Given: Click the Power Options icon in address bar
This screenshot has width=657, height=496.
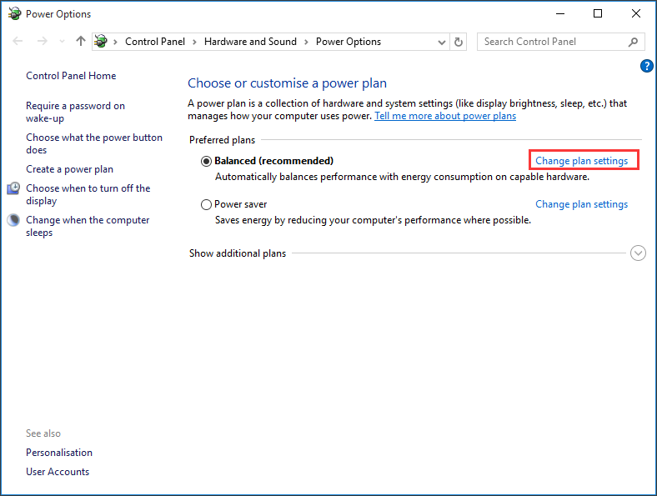Looking at the screenshot, I should 102,42.
